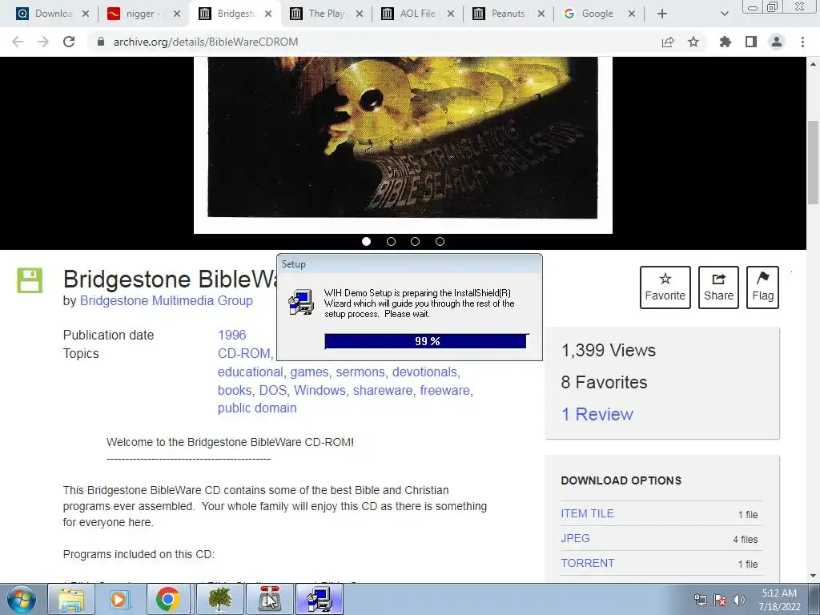Open the CD-ROM topic link
This screenshot has width=820, height=615.
point(243,353)
